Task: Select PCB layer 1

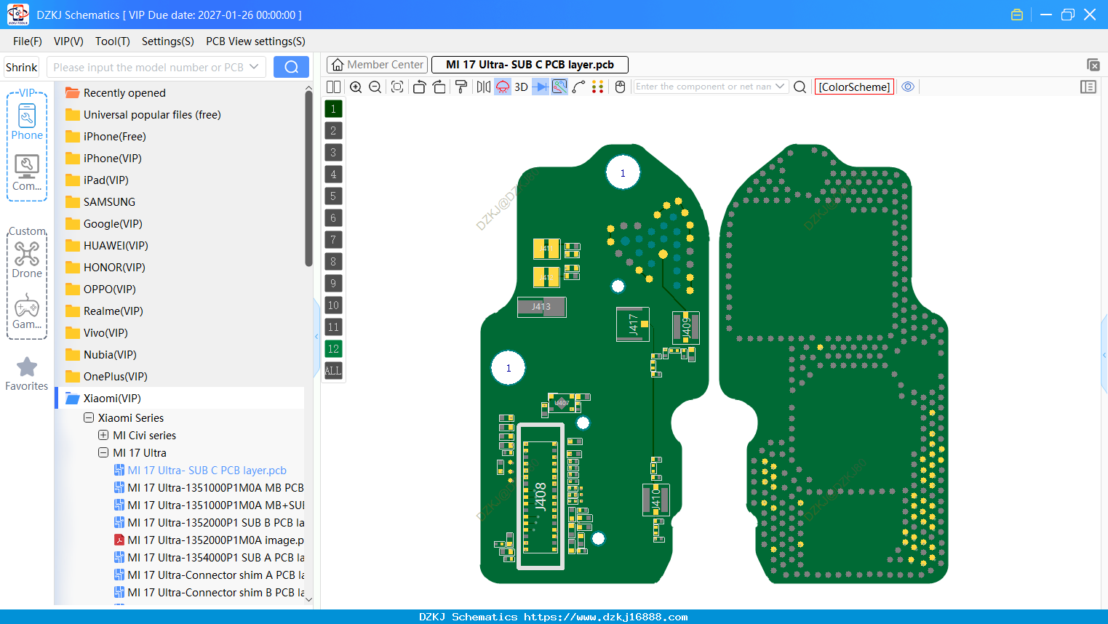Action: coord(333,108)
